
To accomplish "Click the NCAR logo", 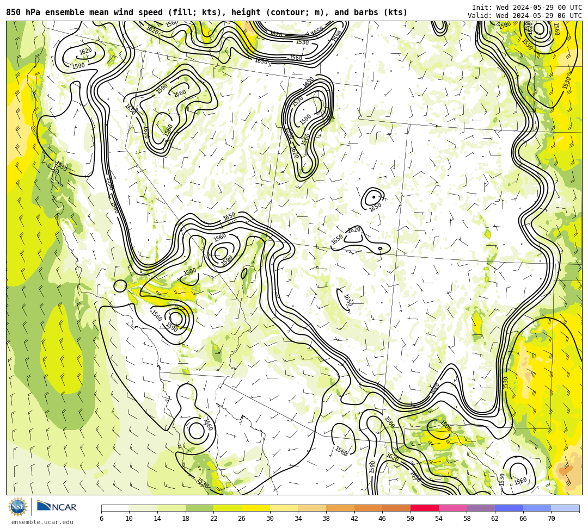I will click(57, 507).
